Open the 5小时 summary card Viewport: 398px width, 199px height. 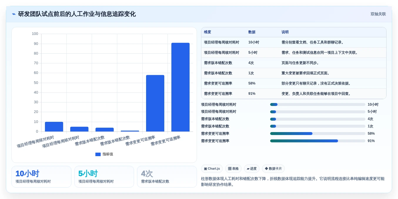(104, 177)
